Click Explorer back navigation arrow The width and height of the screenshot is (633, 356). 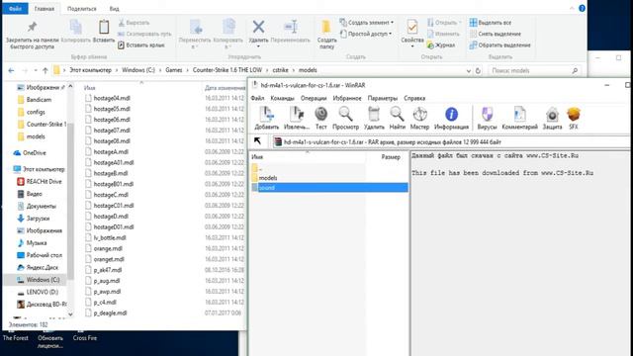point(11,70)
